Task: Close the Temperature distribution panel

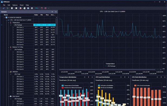Action: 92,77
